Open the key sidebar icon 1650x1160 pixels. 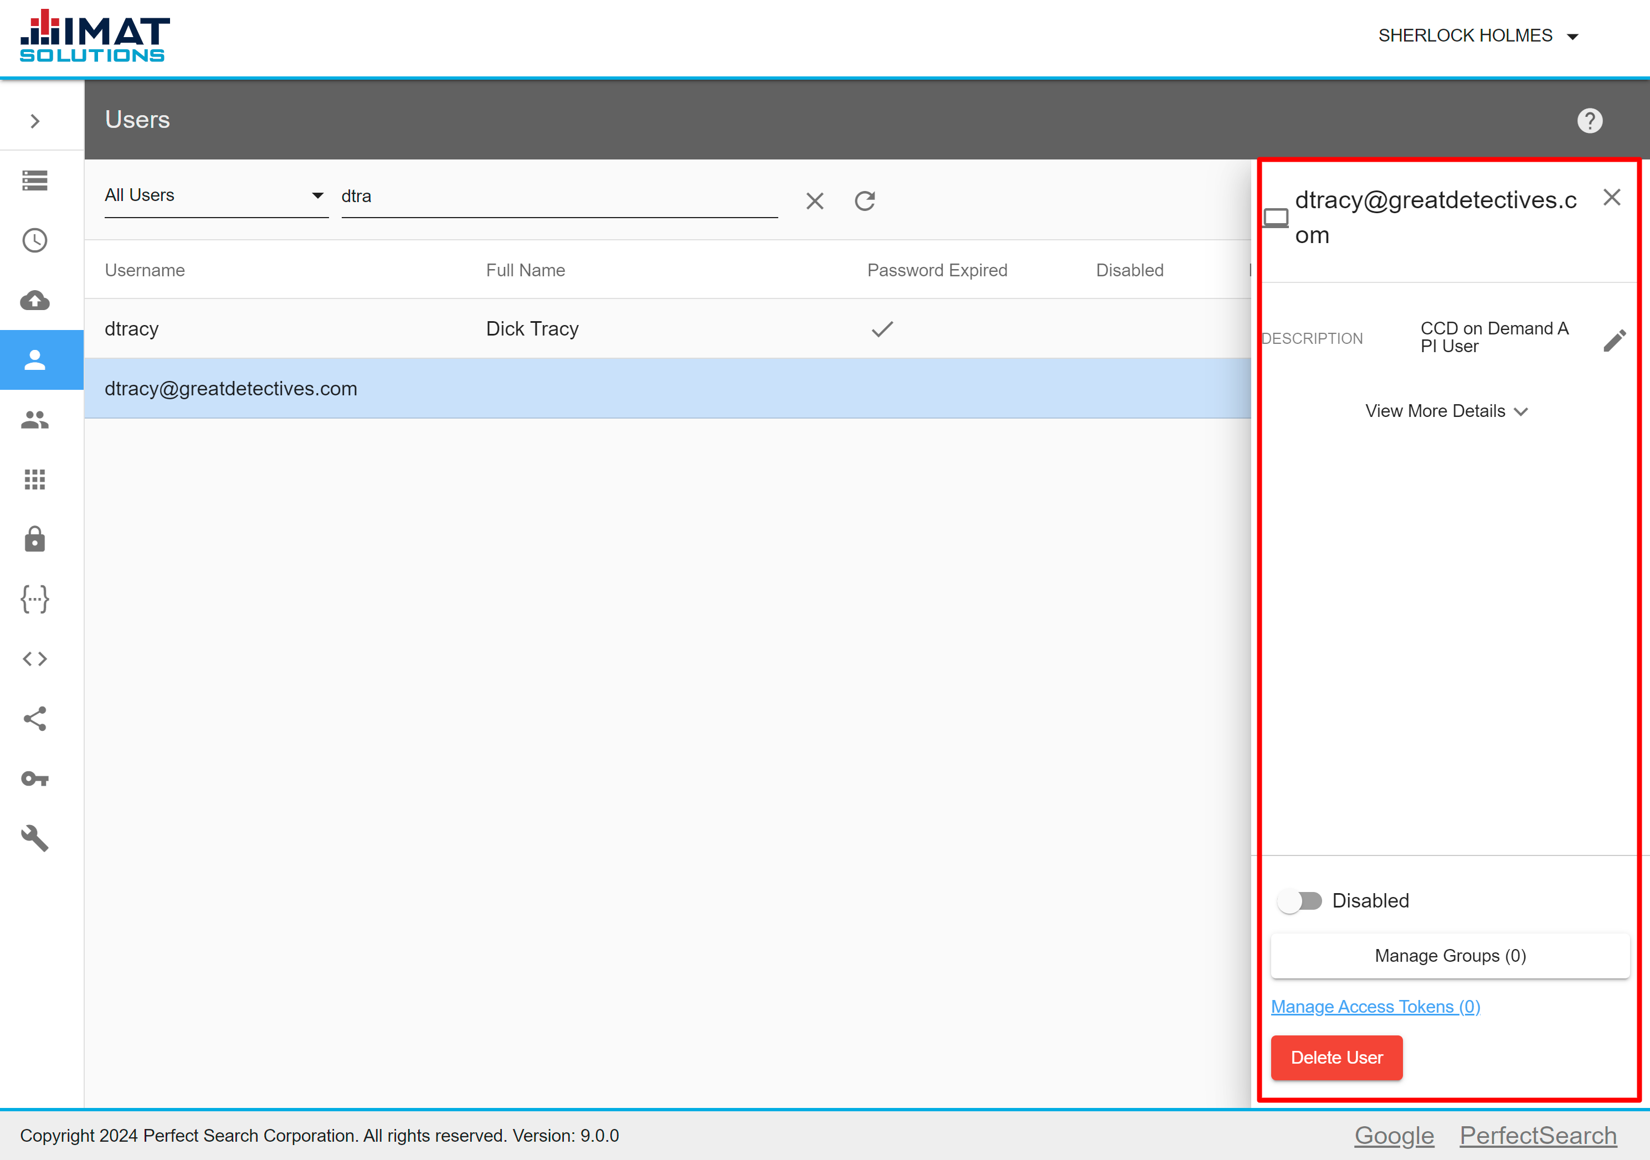34,779
